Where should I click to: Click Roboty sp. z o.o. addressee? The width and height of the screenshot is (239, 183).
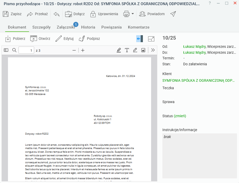point(103,116)
